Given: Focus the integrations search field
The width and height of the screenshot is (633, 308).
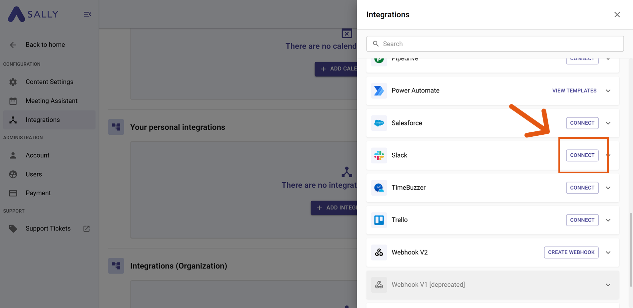Looking at the screenshot, I should [x=495, y=44].
